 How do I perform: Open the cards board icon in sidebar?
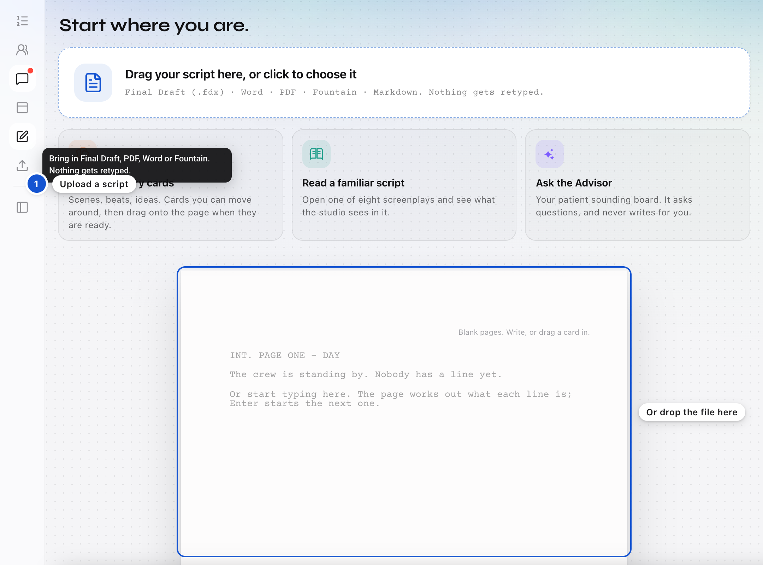(22, 108)
